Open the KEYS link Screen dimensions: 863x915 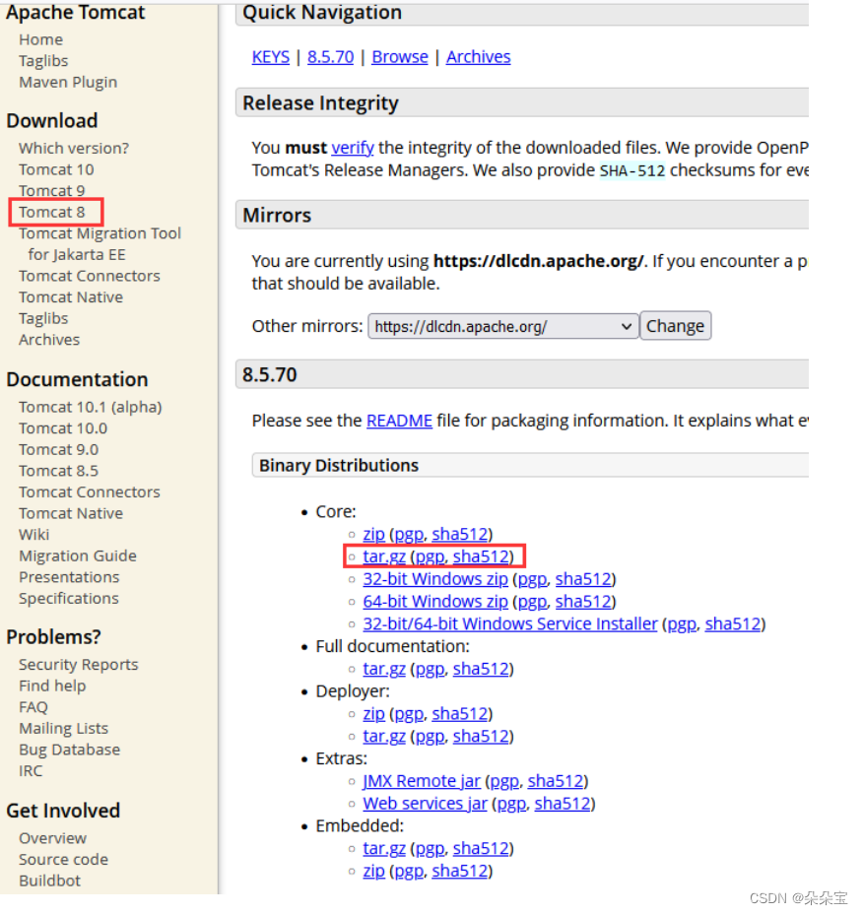pyautogui.click(x=270, y=56)
